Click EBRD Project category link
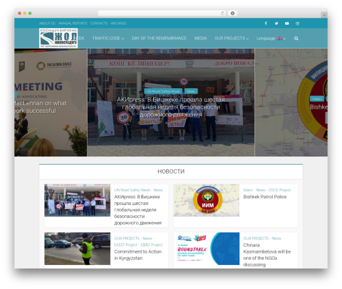This screenshot has width=342, height=289. point(151,245)
